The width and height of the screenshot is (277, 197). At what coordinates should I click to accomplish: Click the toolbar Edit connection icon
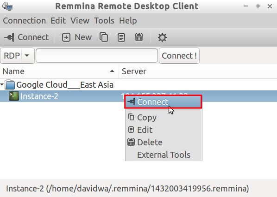click(121, 37)
